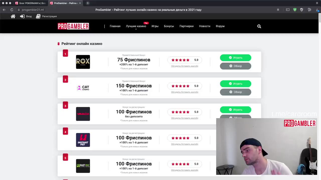This screenshot has height=180, width=321.
Task: Go back with browser back arrow
Action: coord(4,10)
